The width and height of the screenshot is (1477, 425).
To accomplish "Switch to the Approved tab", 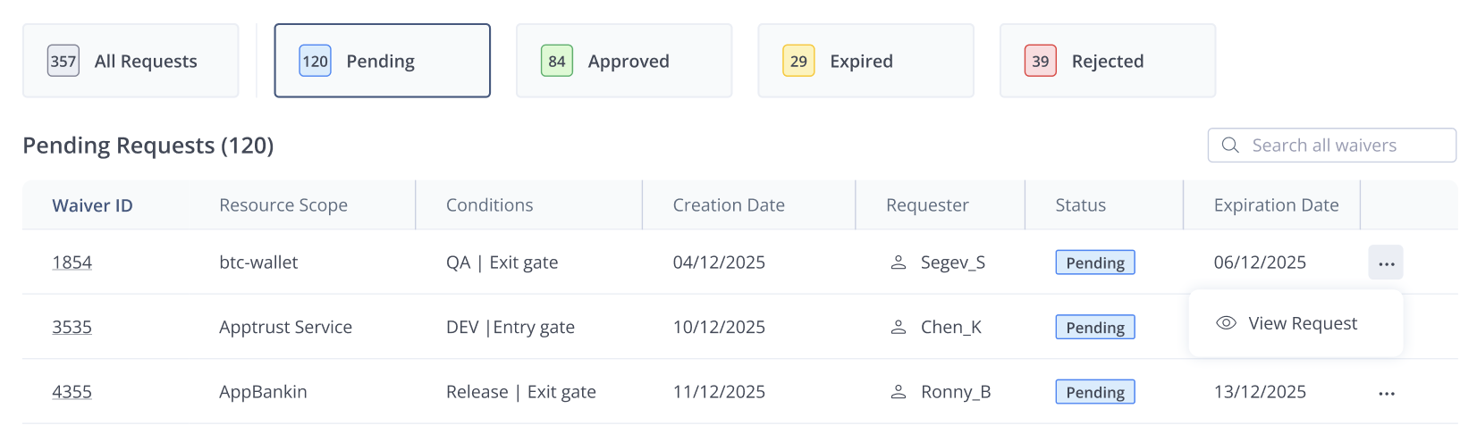I will (624, 61).
